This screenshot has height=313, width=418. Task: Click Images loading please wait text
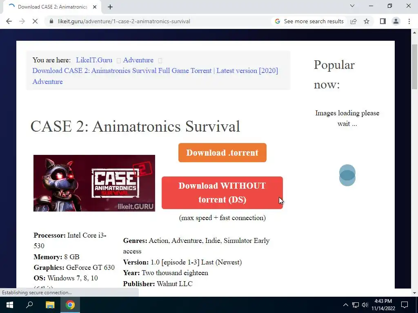point(347,118)
